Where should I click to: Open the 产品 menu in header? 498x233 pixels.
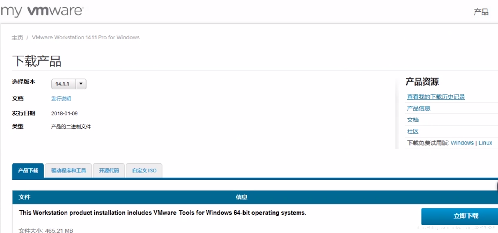click(481, 12)
